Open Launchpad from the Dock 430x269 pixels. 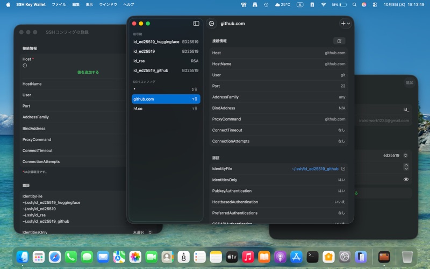click(39, 257)
